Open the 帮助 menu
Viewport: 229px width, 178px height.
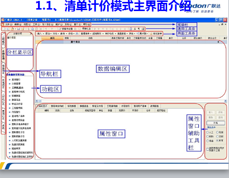pyautogui.click(x=86, y=24)
